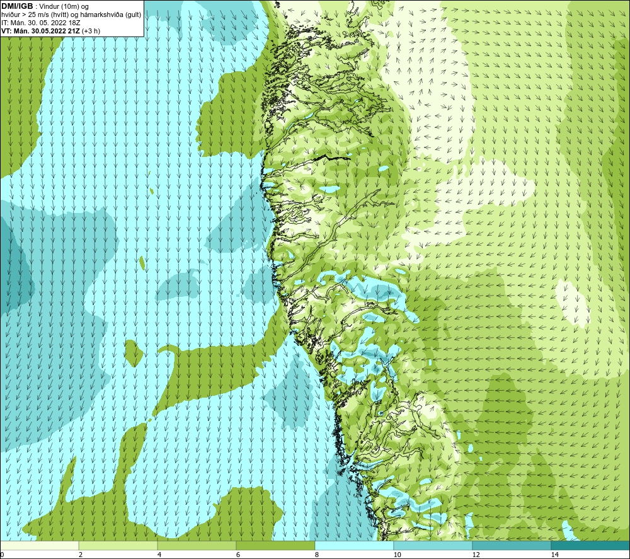Click the '0' scale label
This screenshot has height=559, width=630.
[x=2, y=555]
